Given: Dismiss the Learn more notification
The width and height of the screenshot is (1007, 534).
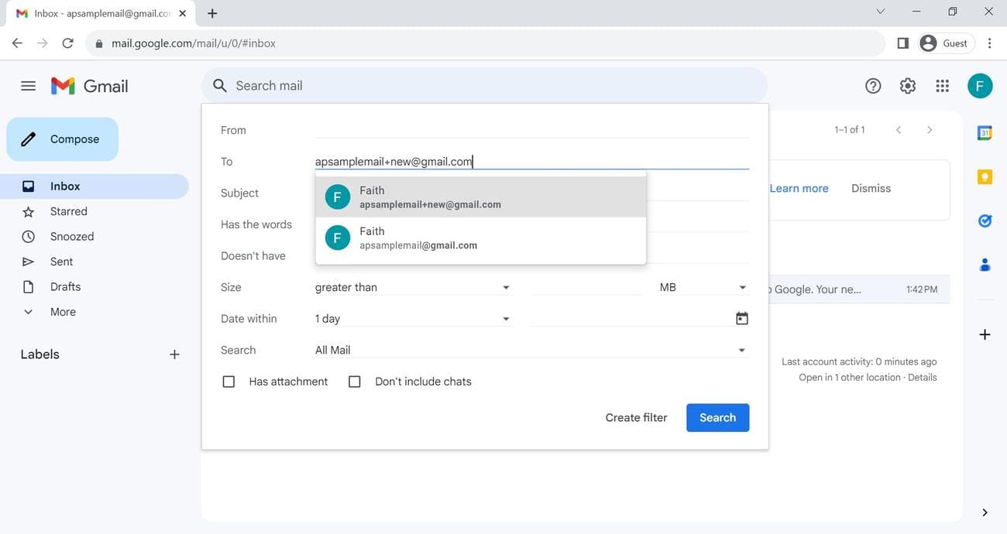Looking at the screenshot, I should (x=870, y=188).
